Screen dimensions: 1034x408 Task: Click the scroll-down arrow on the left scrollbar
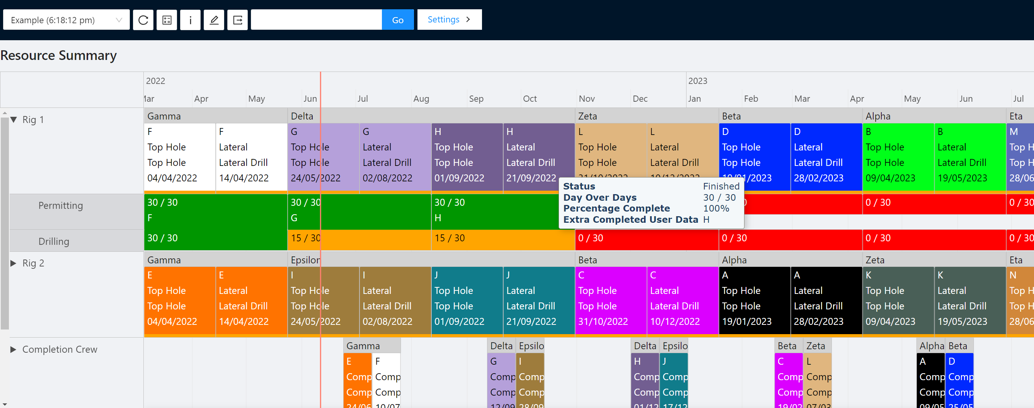click(x=4, y=404)
